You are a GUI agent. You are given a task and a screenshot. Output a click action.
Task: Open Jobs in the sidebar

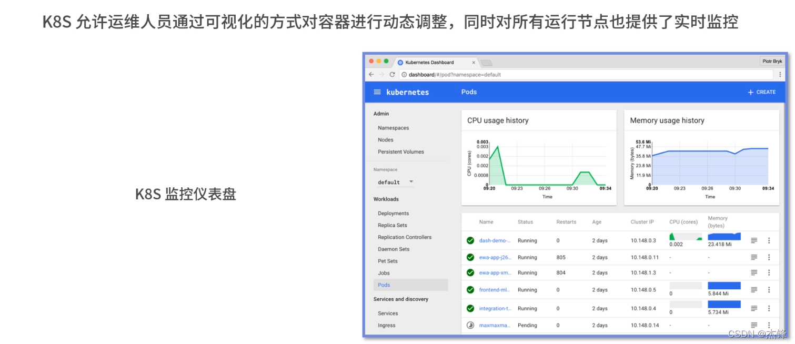(384, 273)
